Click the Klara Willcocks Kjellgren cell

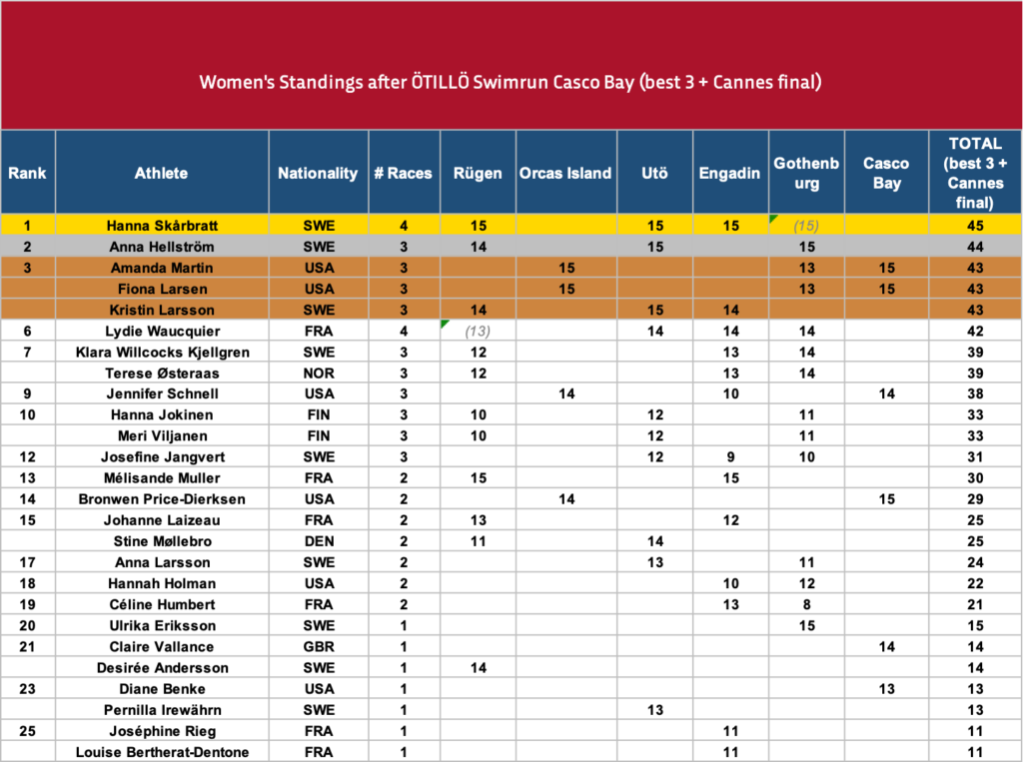pyautogui.click(x=162, y=353)
